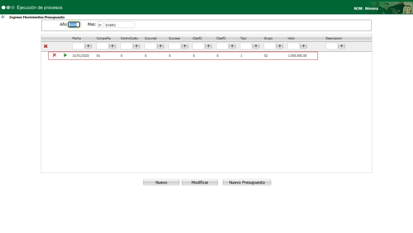Click the green play arrow on 31/01/2020 row
This screenshot has width=413, height=233.
pyautogui.click(x=65, y=55)
